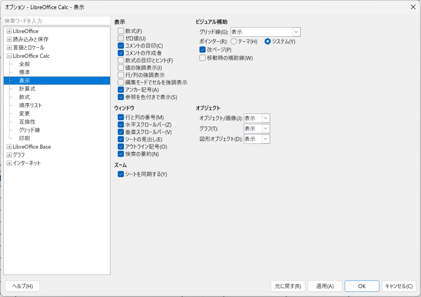The height and width of the screenshot is (297, 421).
Task: Select 全般 under LibreOffice Calc
Action: [x=24, y=64]
